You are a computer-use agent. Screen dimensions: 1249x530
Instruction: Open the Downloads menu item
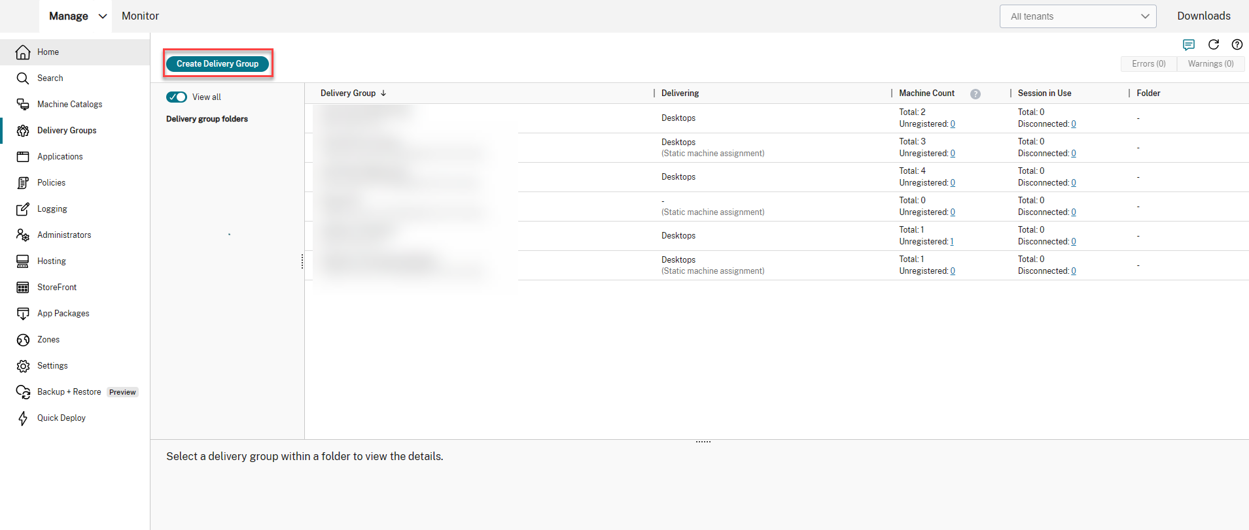(x=1203, y=16)
